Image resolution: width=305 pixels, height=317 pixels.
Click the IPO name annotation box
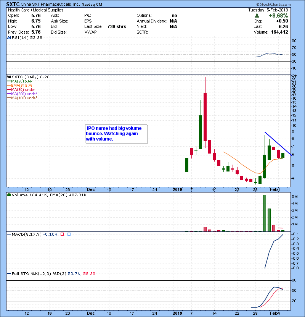click(116, 134)
